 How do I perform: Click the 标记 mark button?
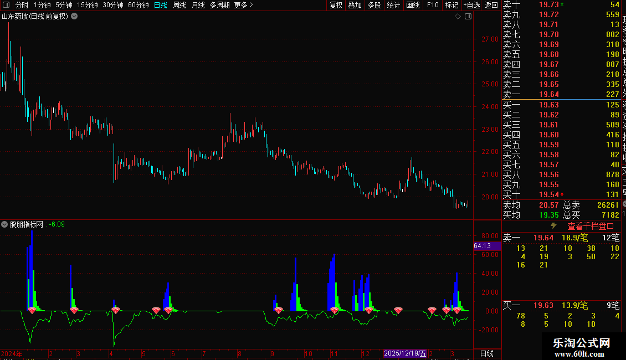pyautogui.click(x=451, y=5)
